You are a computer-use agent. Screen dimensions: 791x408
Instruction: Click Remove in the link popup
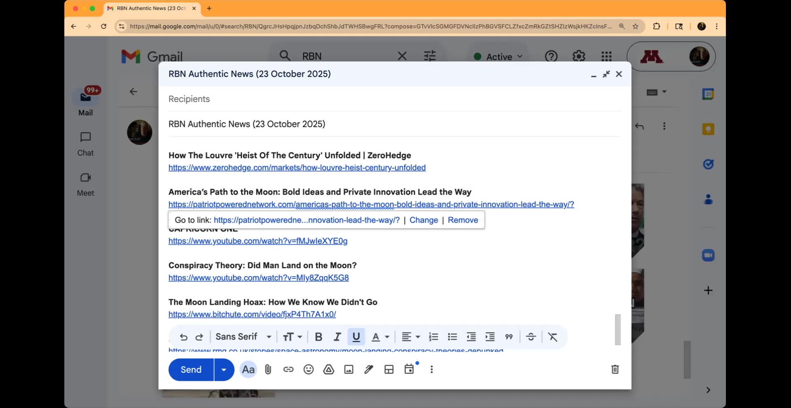point(463,220)
